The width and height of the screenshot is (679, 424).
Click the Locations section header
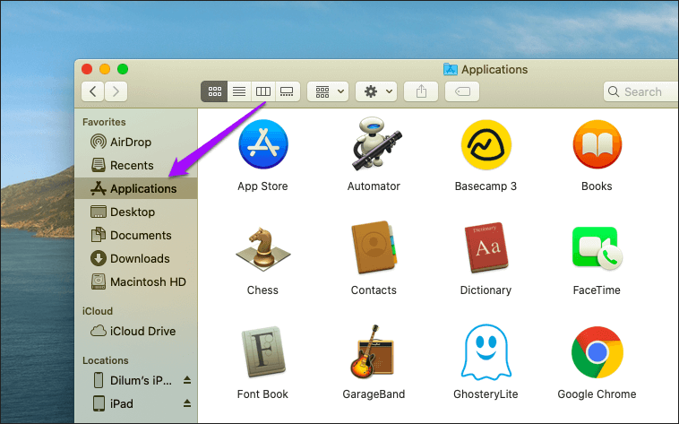coord(105,360)
